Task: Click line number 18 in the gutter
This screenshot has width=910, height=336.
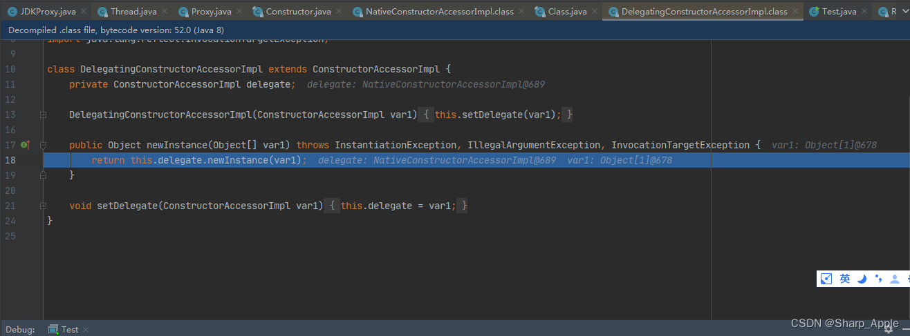Action: point(10,160)
